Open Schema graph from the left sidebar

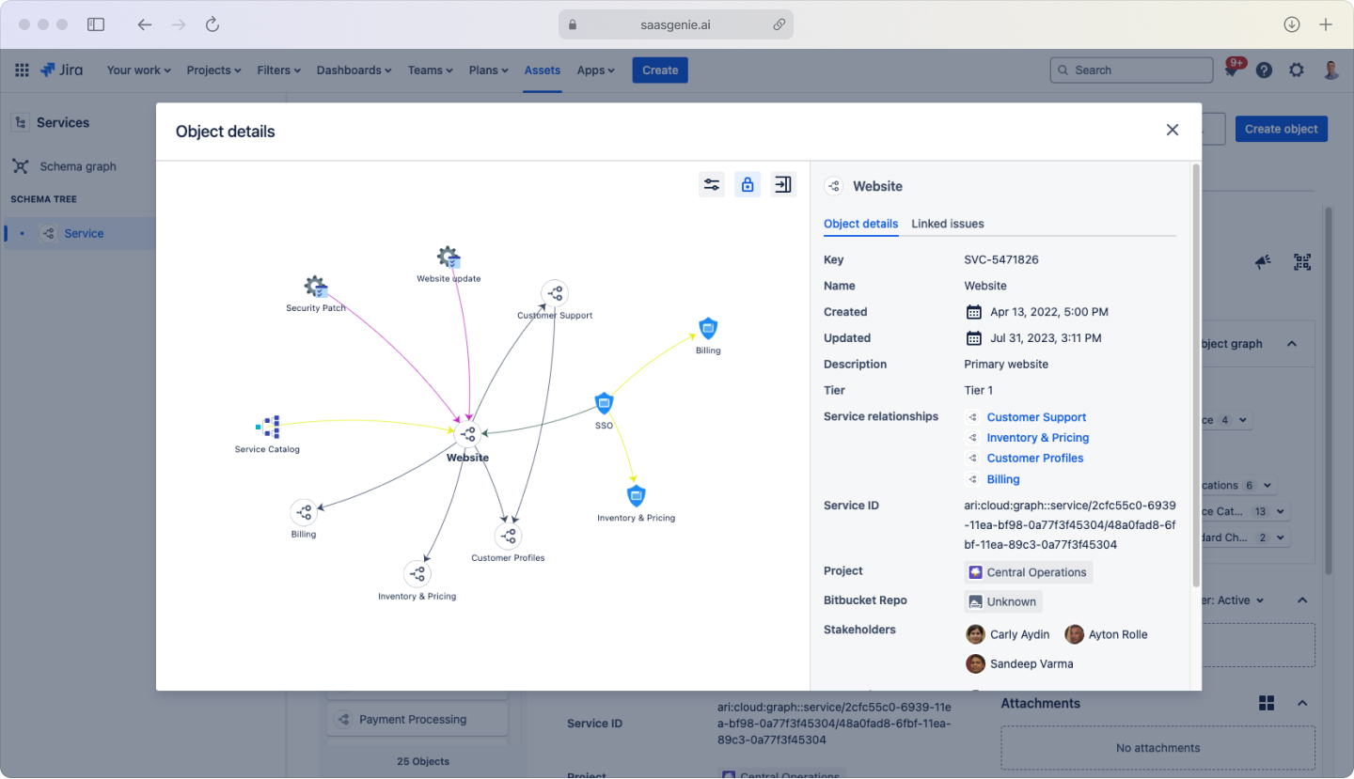[x=79, y=166]
